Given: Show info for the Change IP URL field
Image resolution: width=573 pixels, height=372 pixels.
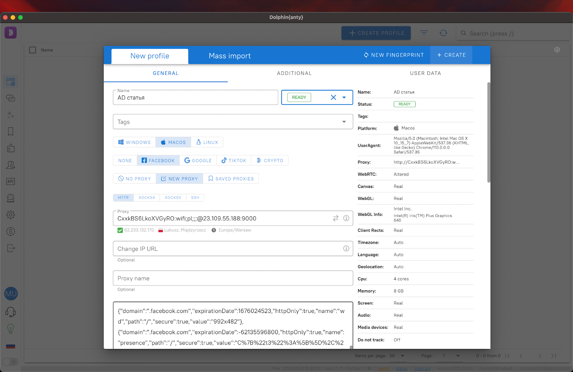Looking at the screenshot, I should pos(346,248).
